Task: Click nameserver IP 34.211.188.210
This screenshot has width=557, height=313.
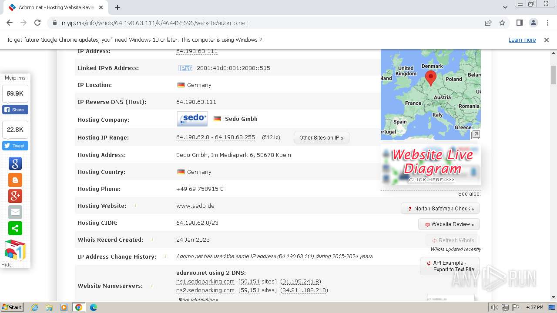Action: [304, 290]
